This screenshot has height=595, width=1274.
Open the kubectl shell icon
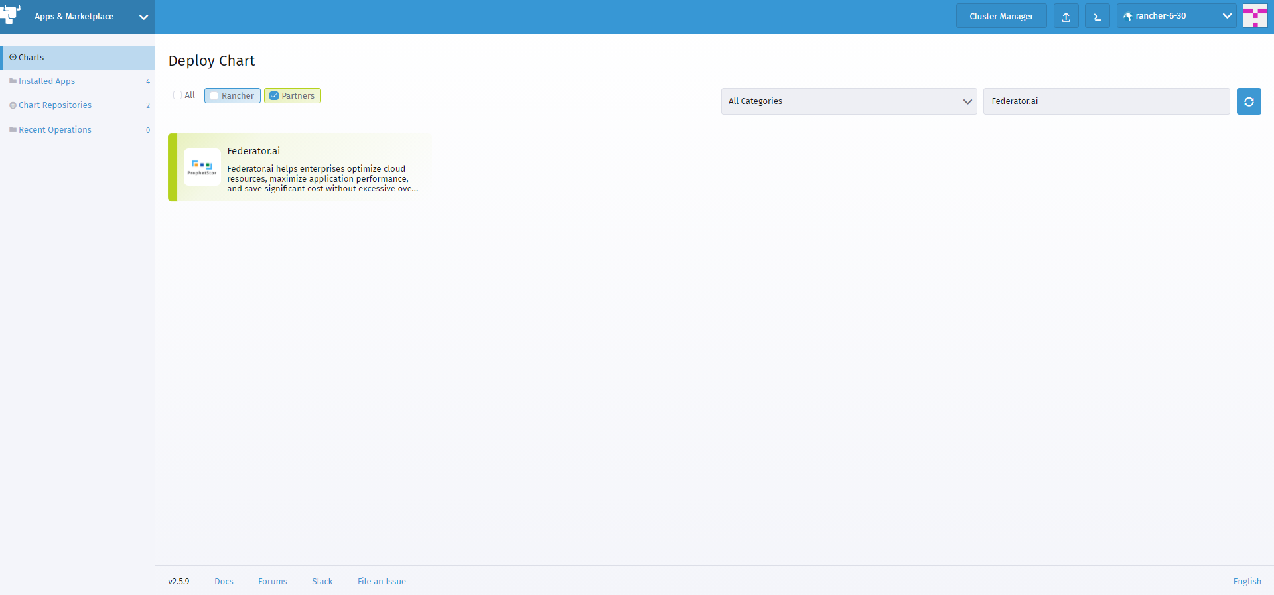(x=1097, y=16)
